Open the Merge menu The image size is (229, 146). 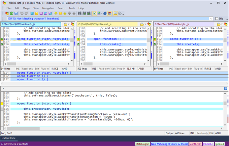pos(26,8)
